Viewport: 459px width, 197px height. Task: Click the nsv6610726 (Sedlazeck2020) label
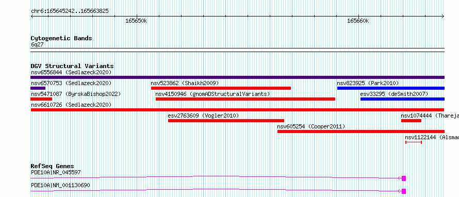point(71,105)
